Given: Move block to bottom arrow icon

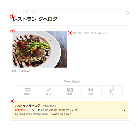Looking at the screenshot, I should pos(33,12).
